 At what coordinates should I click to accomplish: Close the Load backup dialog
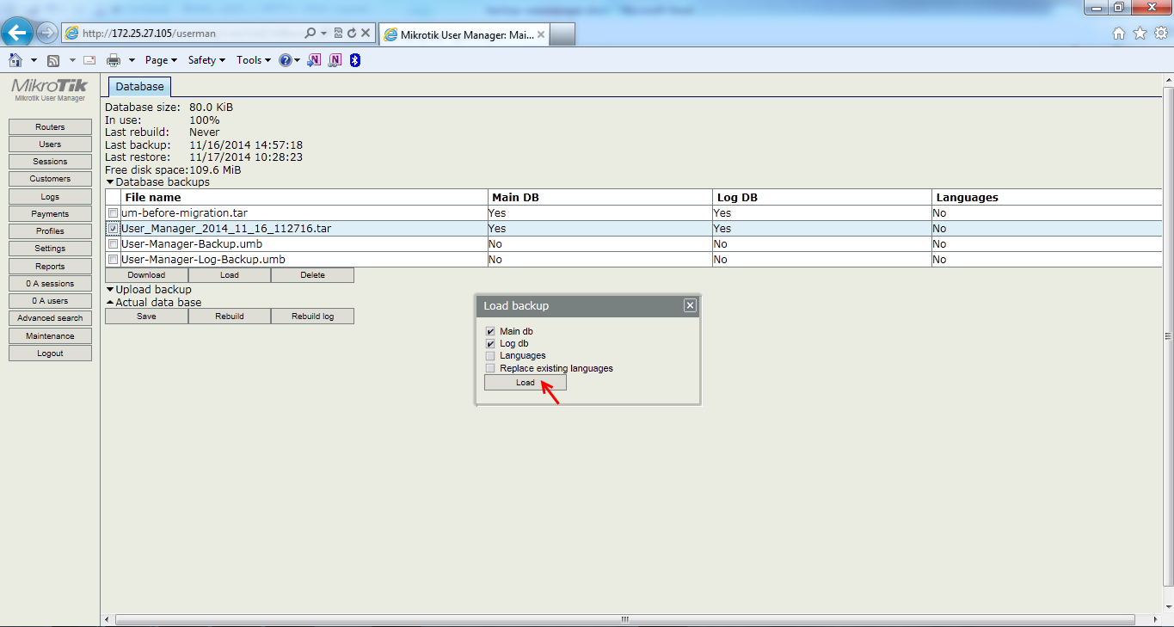690,305
